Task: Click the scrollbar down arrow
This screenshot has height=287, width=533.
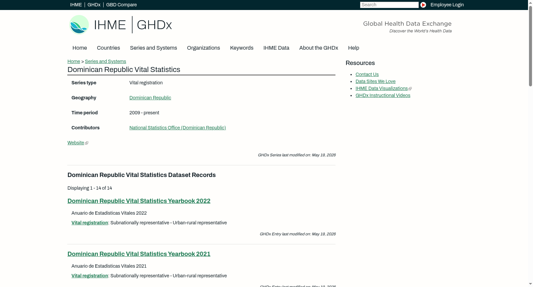Action: tap(530, 284)
